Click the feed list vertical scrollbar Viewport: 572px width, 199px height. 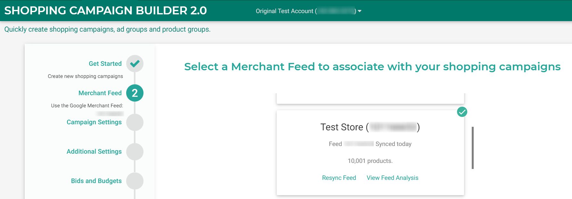click(473, 148)
